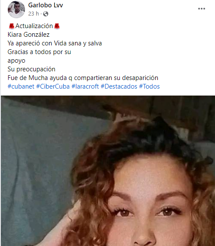Click the 'Su preocupación' text line

pos(31,69)
